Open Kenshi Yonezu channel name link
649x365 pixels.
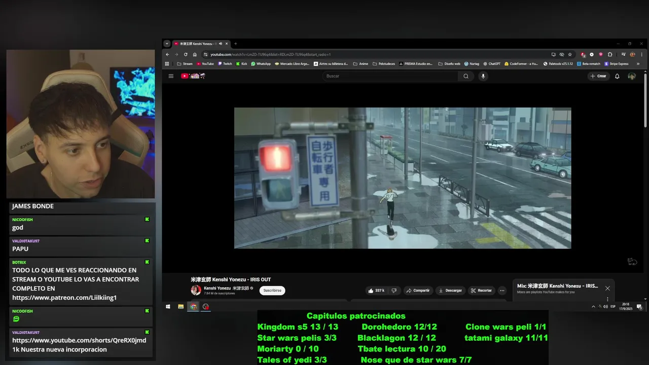point(227,288)
